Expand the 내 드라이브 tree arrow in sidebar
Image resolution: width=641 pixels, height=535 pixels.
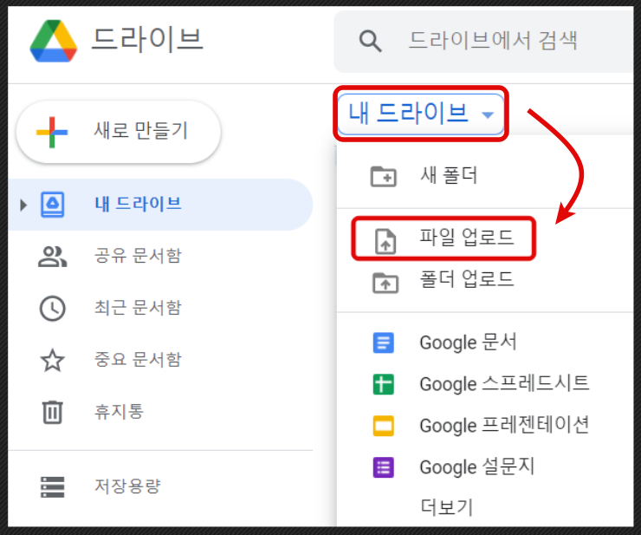coord(23,205)
